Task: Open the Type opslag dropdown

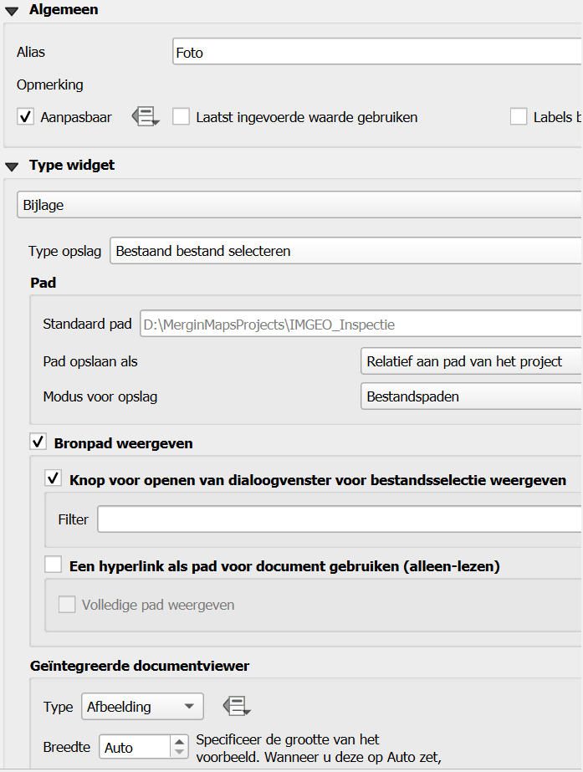Action: (345, 251)
